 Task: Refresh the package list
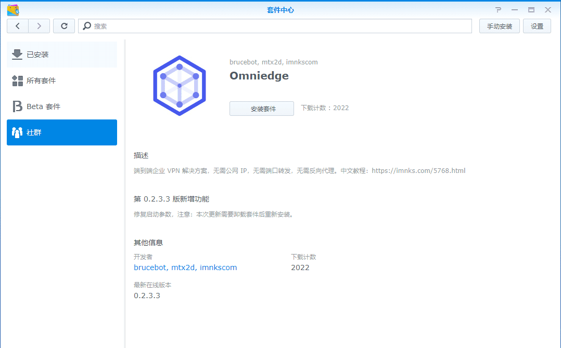click(x=64, y=26)
